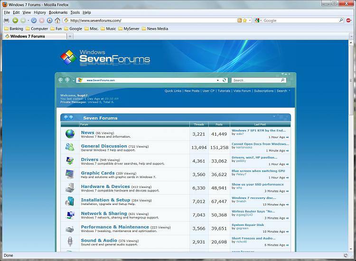
Task: Click the scrollbar down arrow at bottom right
Action: tap(351, 249)
